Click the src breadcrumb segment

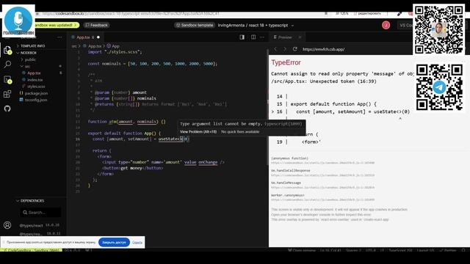[x=74, y=46]
